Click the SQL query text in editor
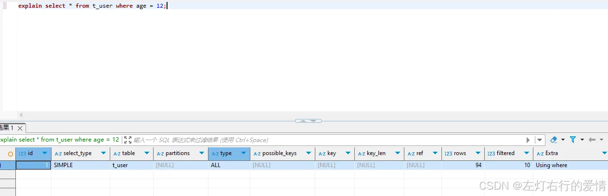This screenshot has height=196, width=608. pos(92,6)
